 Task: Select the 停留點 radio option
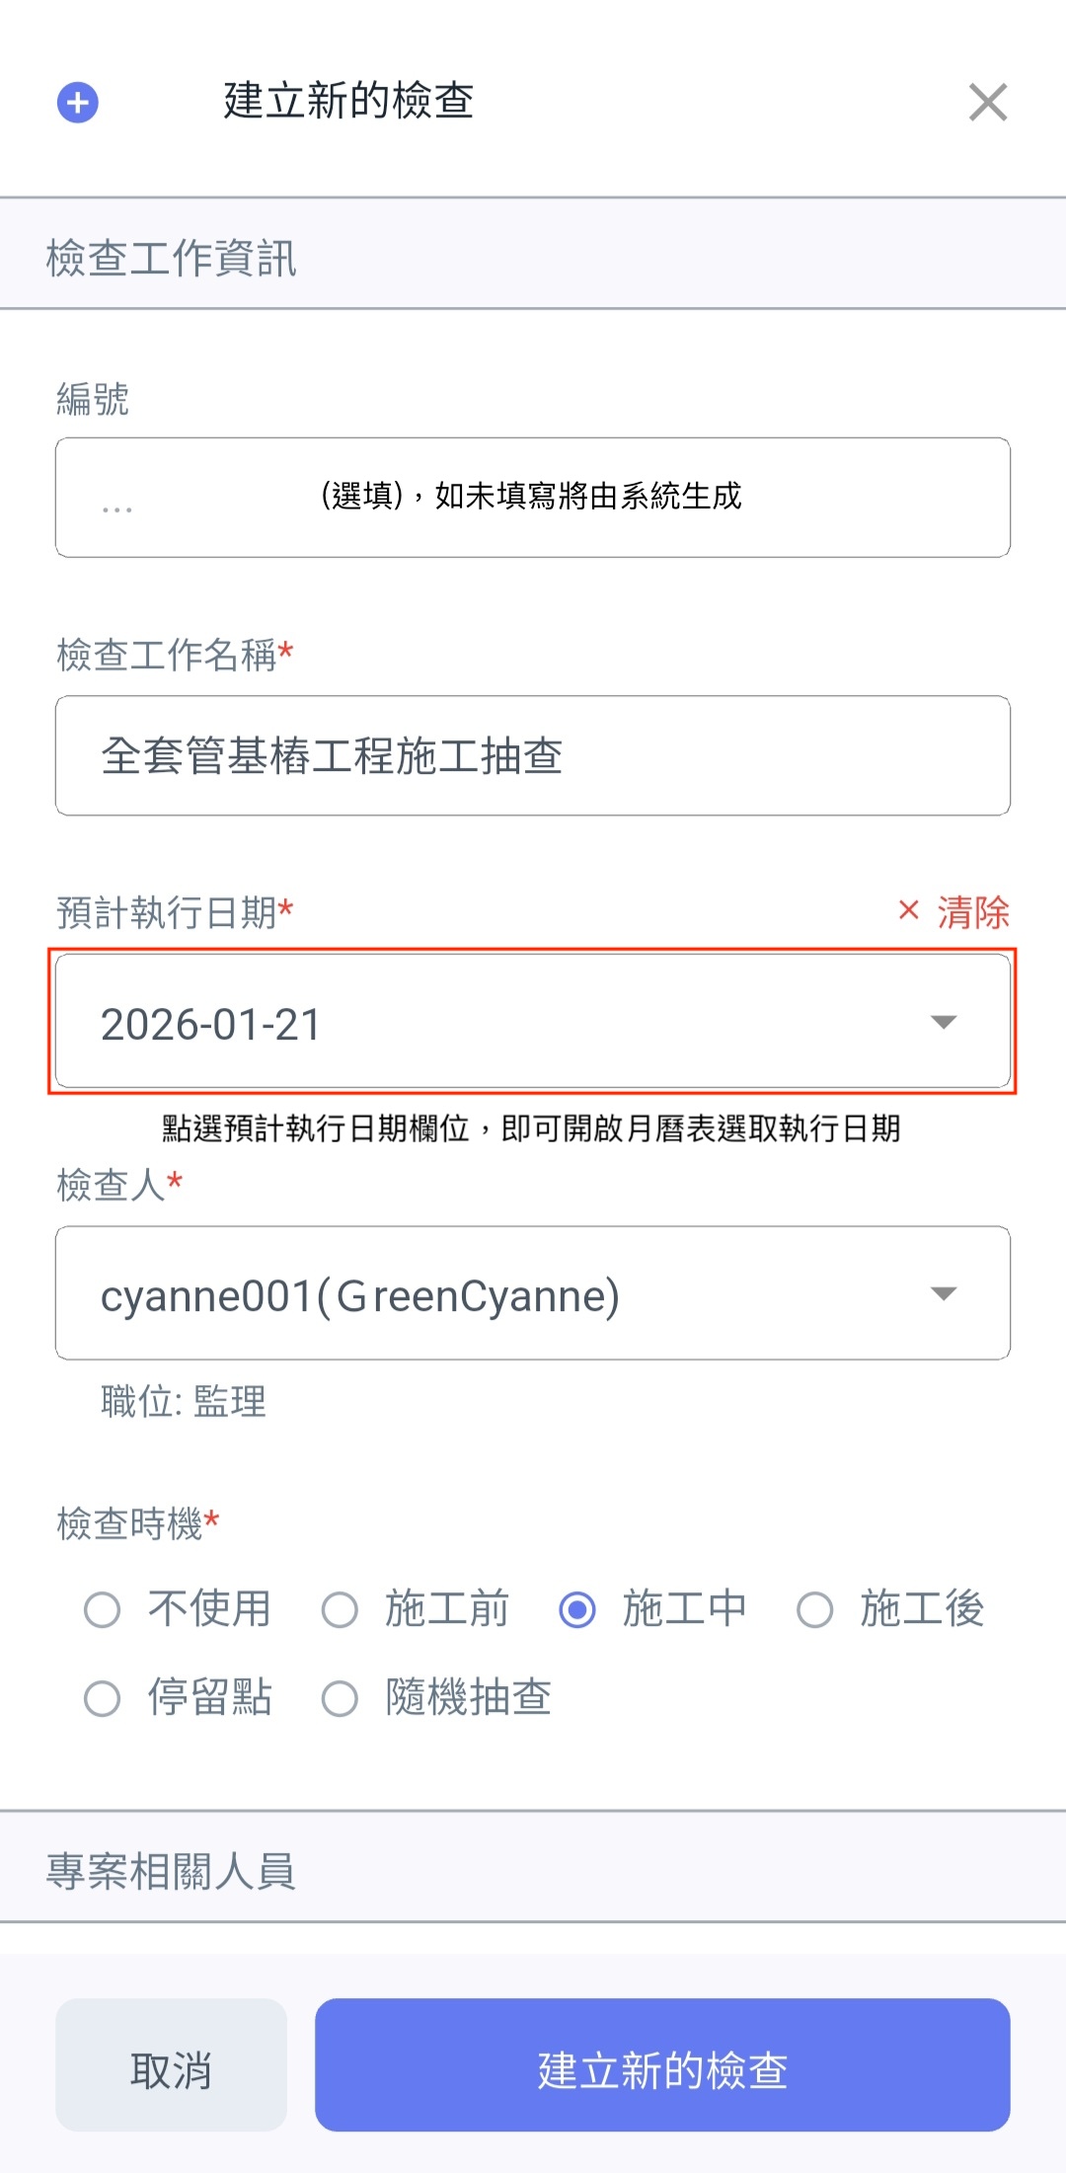tap(103, 1699)
